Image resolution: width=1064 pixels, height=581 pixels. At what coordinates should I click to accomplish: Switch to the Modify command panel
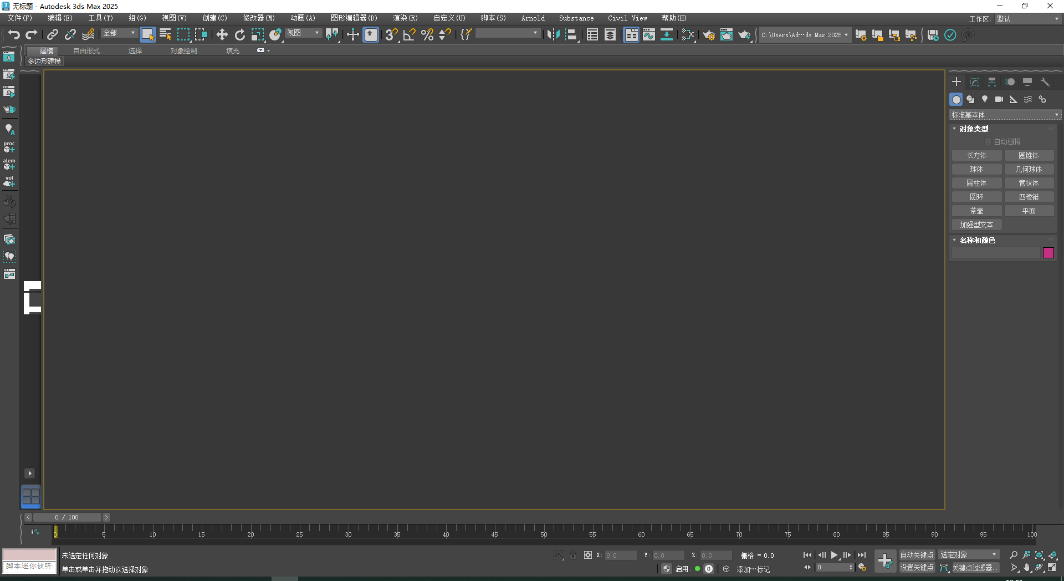coord(974,81)
